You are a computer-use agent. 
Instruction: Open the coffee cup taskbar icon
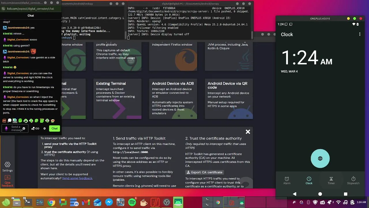pos(144,203)
